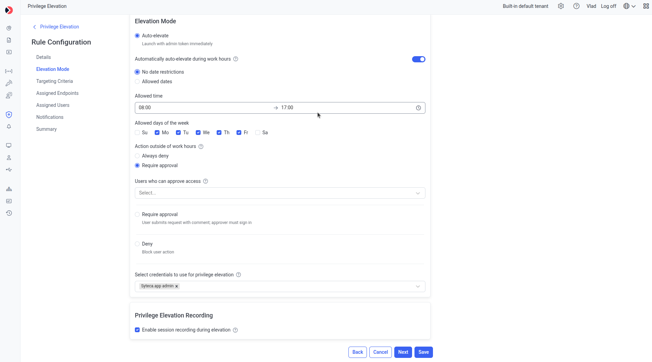Click Log off link
The height and width of the screenshot is (362, 652).
[x=609, y=6]
